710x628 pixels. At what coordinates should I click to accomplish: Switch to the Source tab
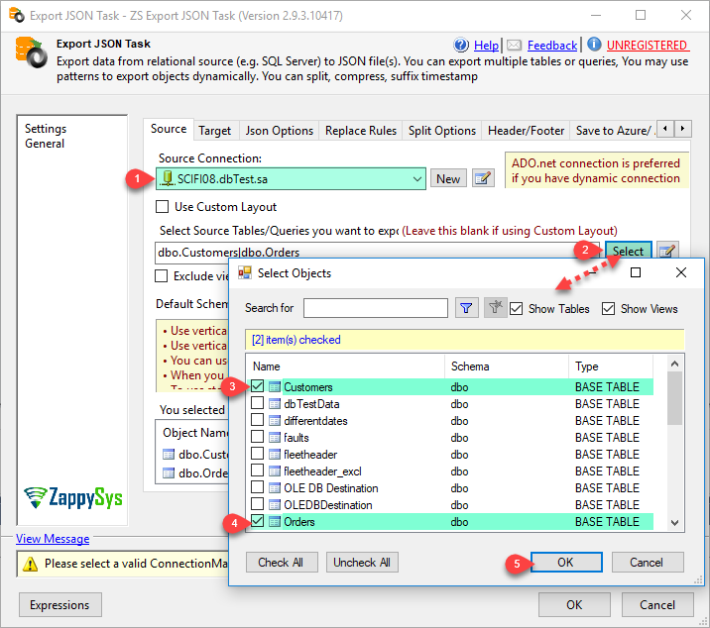pos(169,129)
